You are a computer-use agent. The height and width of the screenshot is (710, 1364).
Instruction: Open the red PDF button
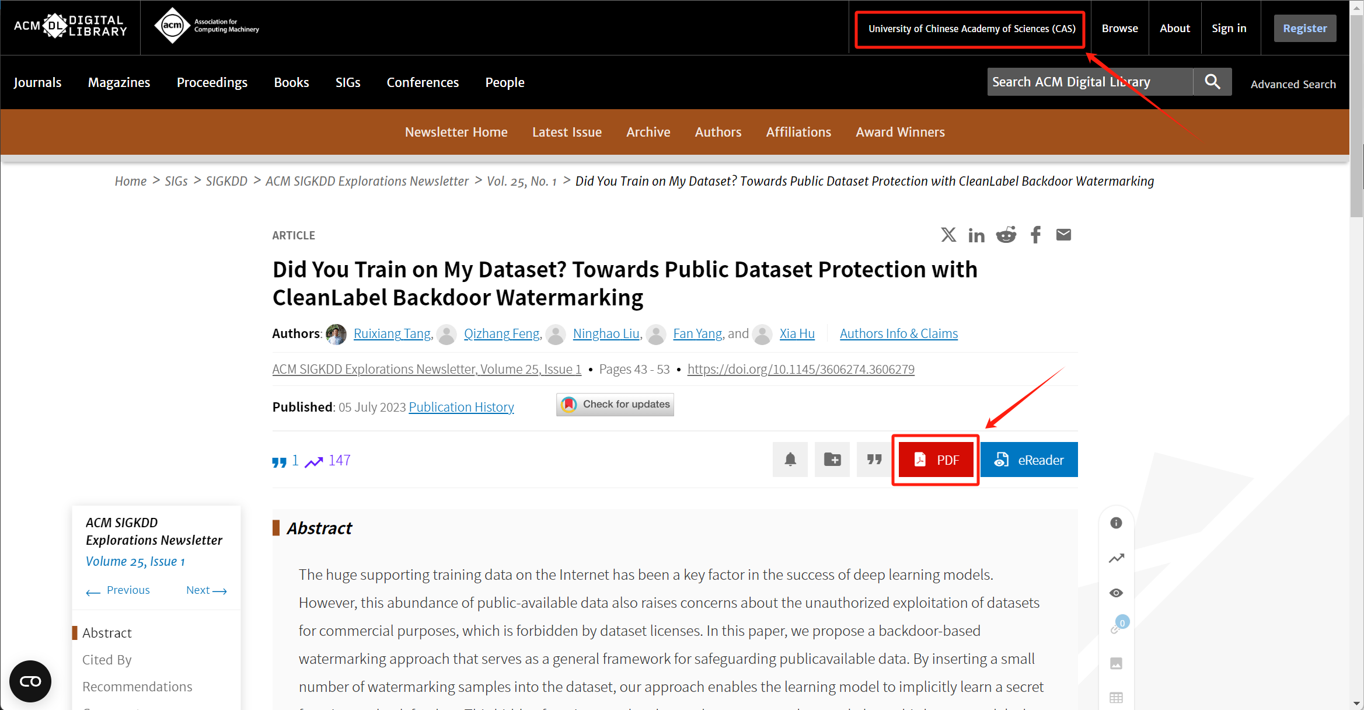tap(936, 460)
